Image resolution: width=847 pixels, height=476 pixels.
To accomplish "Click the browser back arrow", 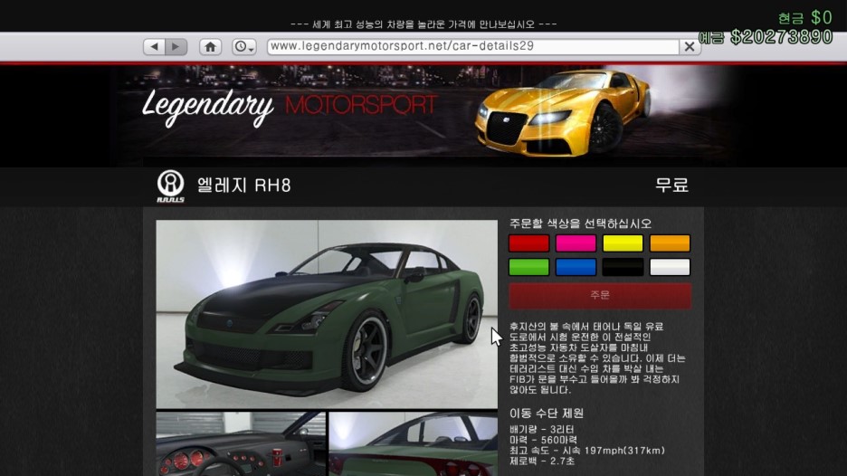I will (155, 46).
